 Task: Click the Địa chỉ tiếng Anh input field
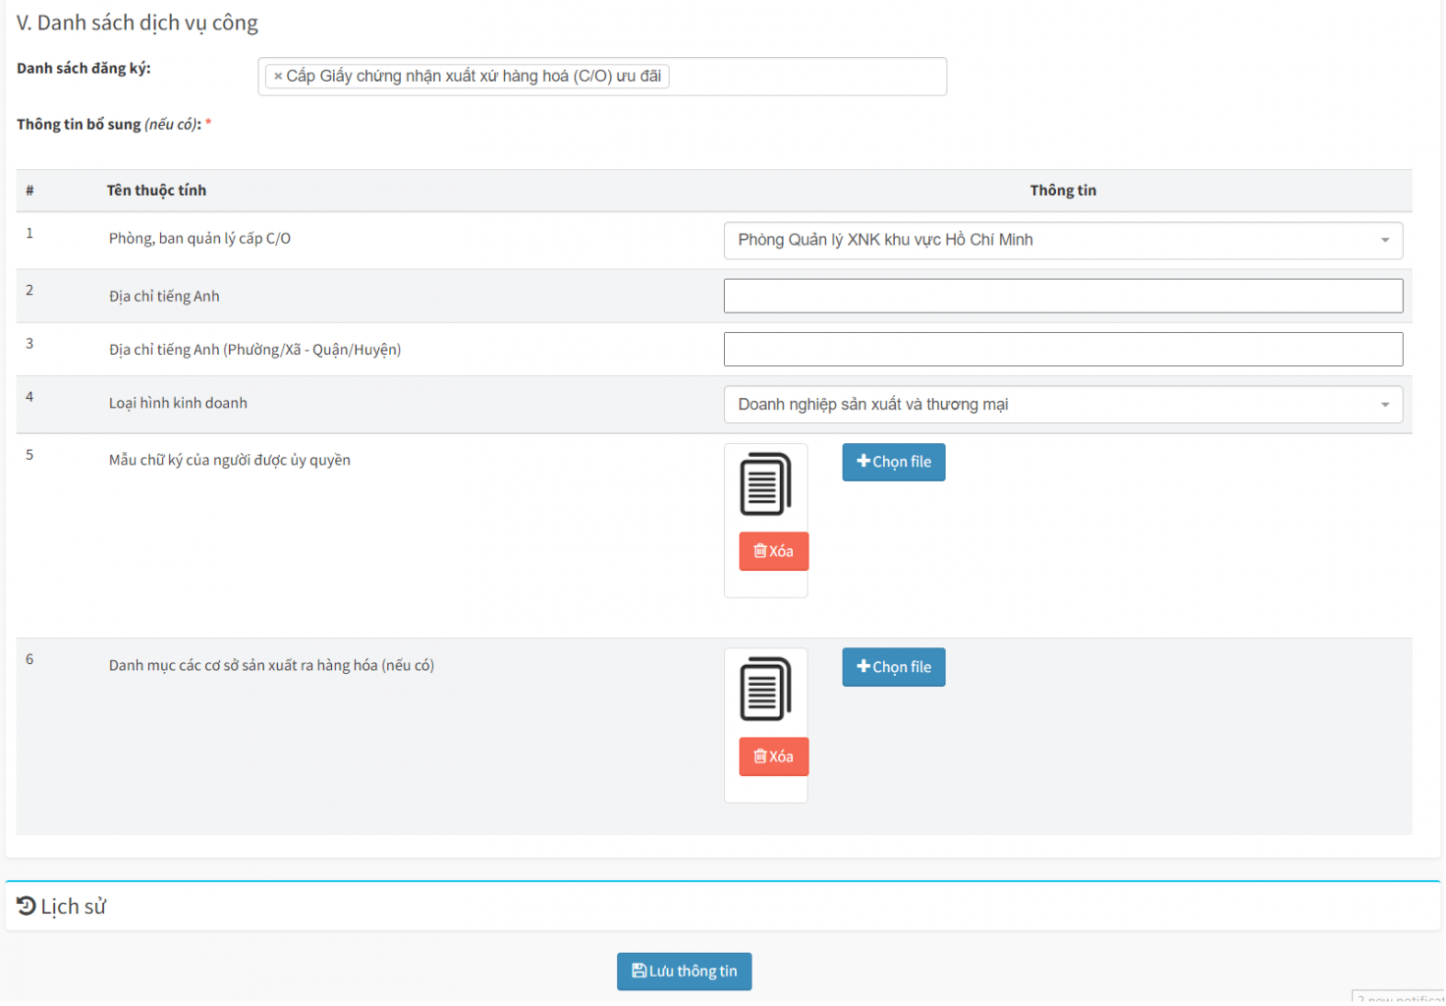1063,296
